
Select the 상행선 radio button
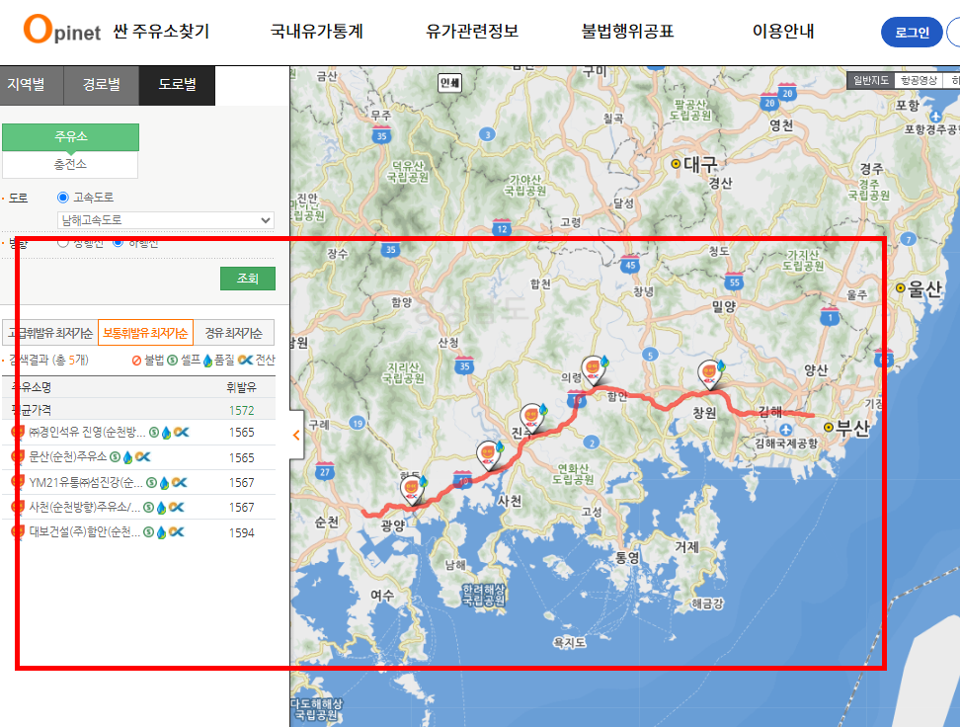coord(62,243)
